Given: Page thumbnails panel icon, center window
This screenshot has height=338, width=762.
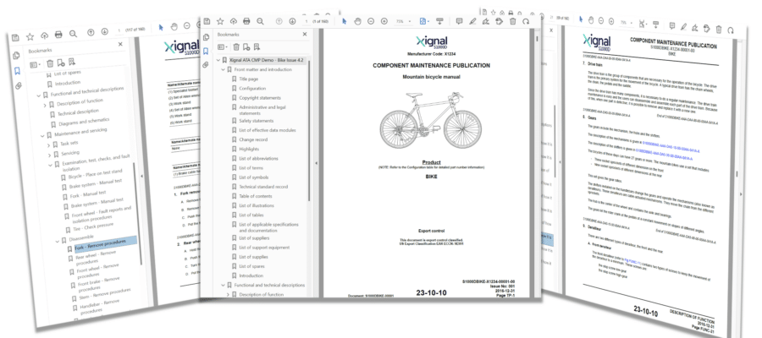Looking at the screenshot, I should coord(206,37).
